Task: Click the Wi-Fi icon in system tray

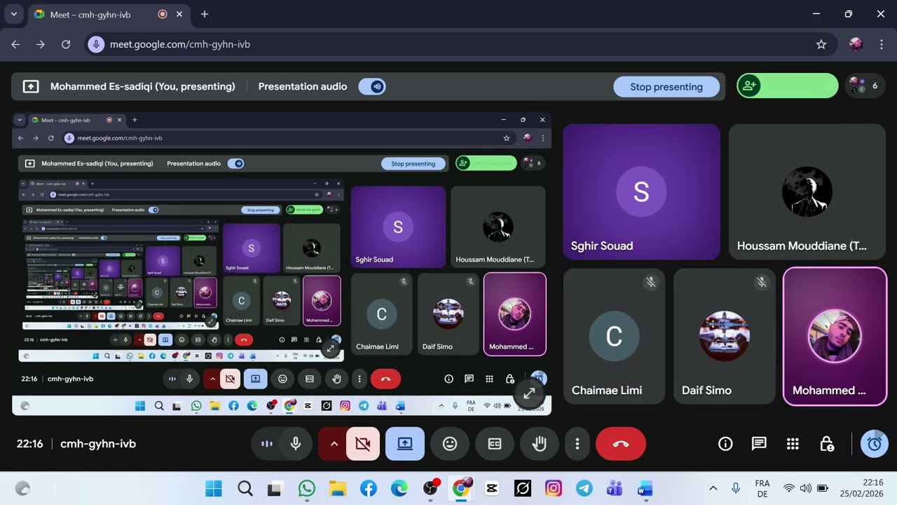Action: click(788, 488)
